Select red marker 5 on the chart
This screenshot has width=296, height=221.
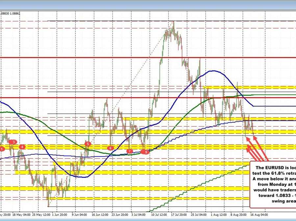pos(87,144)
